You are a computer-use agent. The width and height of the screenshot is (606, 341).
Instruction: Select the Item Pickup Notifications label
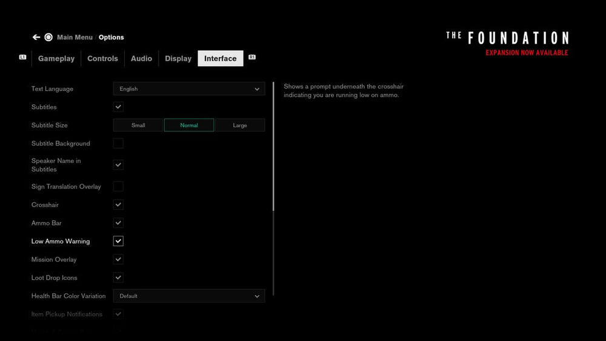click(67, 314)
